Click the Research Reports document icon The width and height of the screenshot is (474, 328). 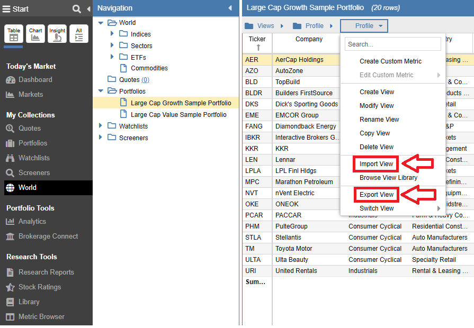tap(10, 272)
